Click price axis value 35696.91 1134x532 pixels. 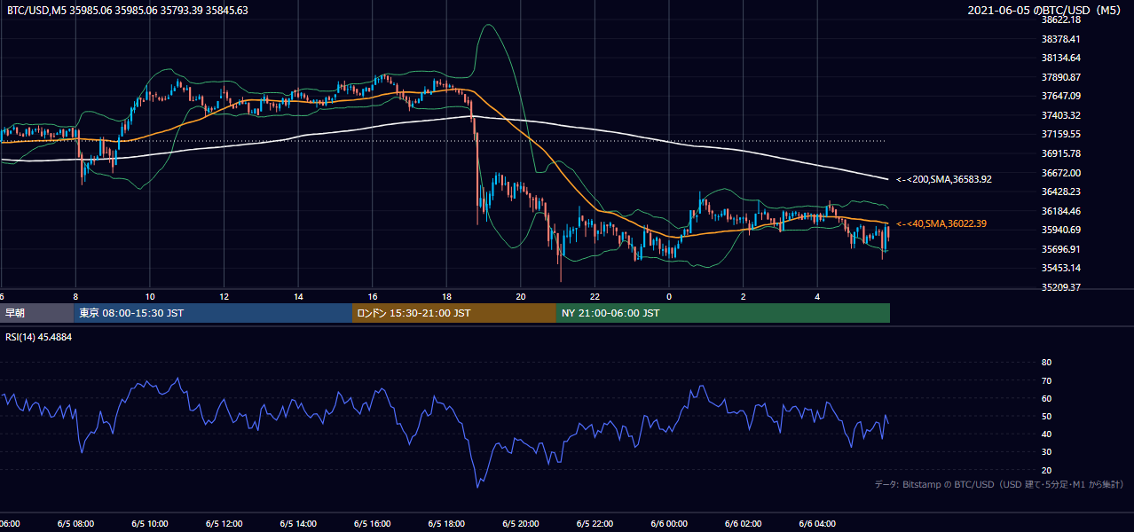[x=1060, y=249]
